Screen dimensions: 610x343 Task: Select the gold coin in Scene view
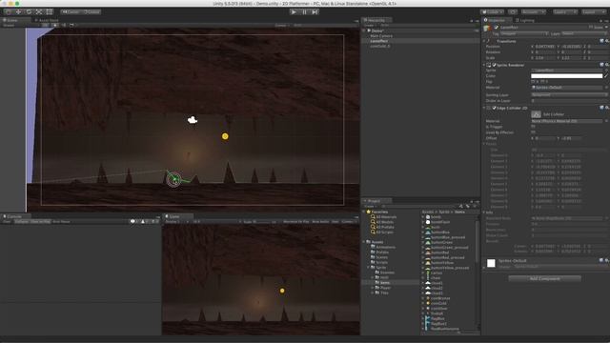pyautogui.click(x=225, y=136)
